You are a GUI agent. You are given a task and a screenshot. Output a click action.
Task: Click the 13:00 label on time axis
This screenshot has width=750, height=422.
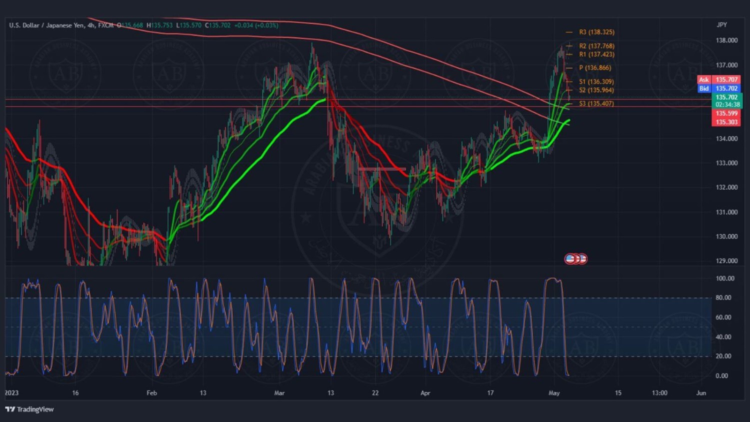pyautogui.click(x=659, y=393)
